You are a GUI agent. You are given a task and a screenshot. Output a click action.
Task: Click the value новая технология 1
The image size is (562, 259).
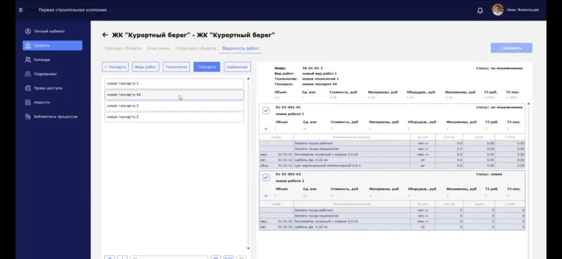(320, 79)
